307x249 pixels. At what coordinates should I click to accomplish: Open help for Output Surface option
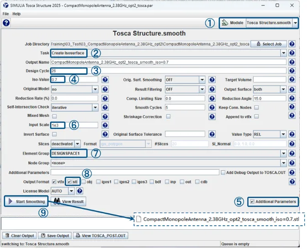pos(292,89)
